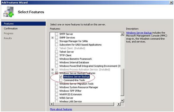Uncheck the Windows Server Backup checkbox
The width and height of the screenshot is (174, 112).
(x=61, y=77)
